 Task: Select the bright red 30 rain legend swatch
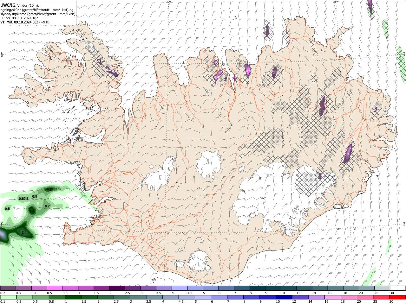pos(397,297)
